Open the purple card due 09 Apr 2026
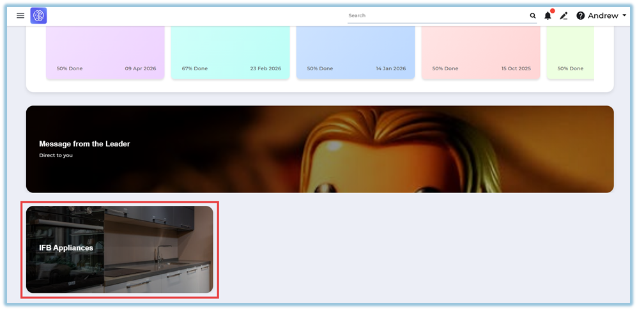 105,52
